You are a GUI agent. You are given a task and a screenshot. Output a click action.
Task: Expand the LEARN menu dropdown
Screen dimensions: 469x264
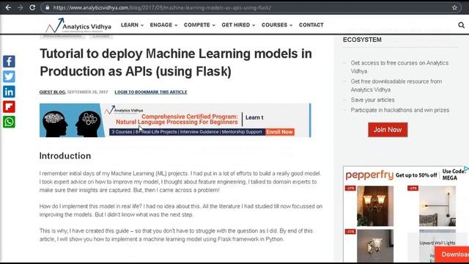[132, 25]
